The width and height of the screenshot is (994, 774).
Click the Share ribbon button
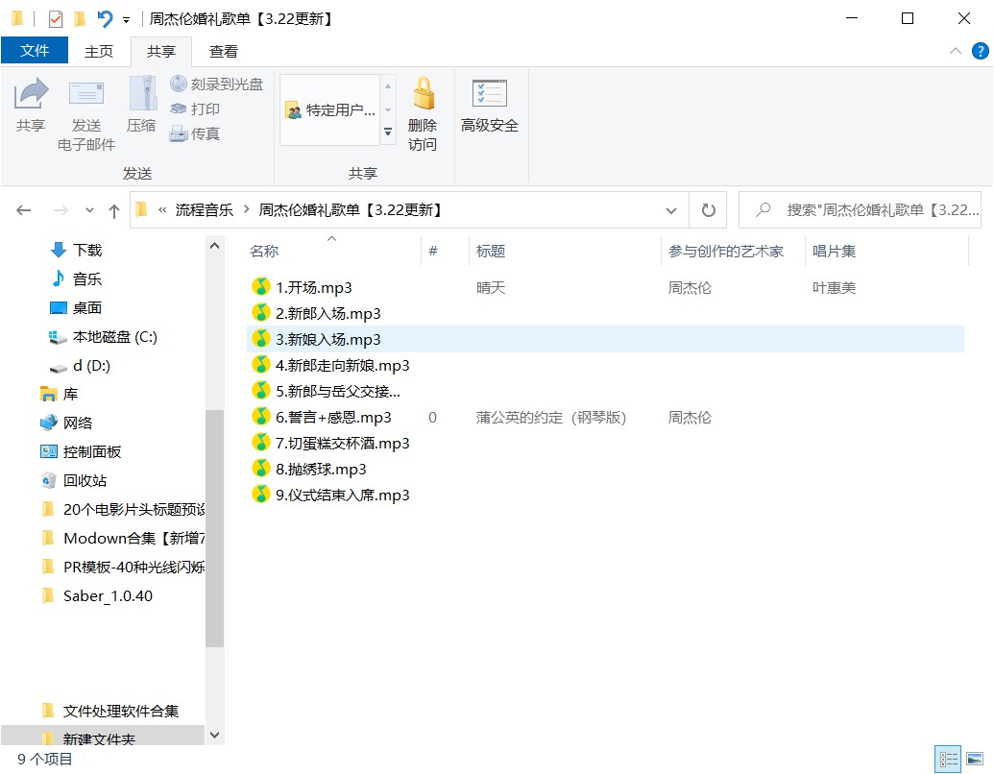pos(31,105)
